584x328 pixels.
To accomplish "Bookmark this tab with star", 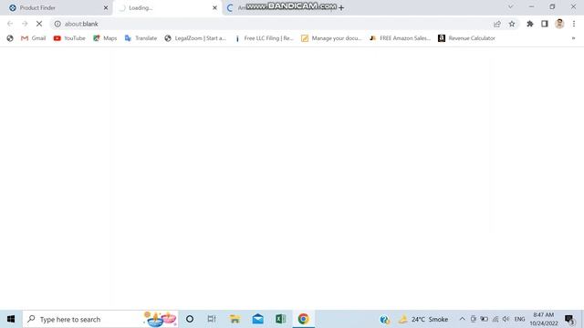I will pyautogui.click(x=512, y=24).
